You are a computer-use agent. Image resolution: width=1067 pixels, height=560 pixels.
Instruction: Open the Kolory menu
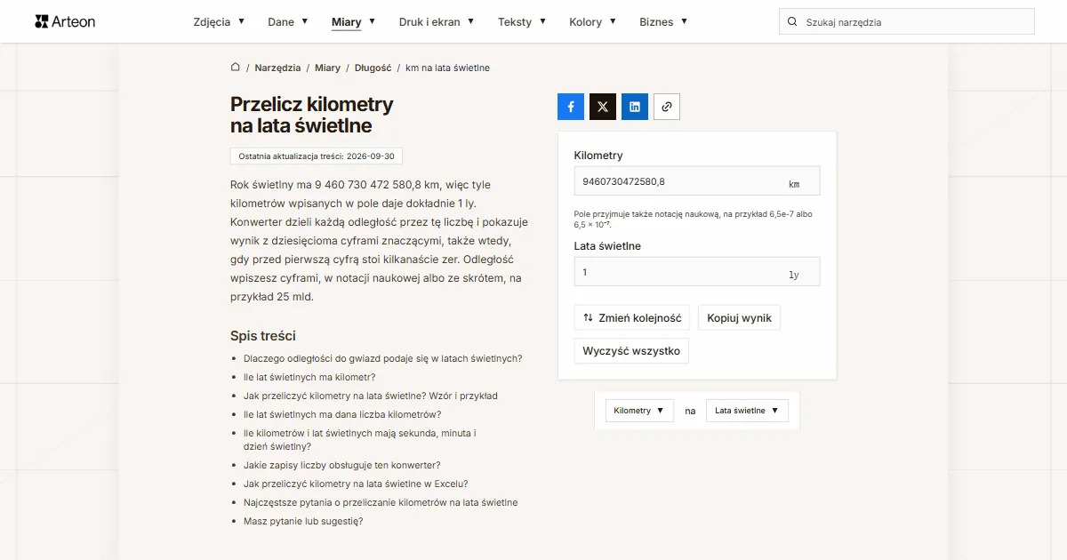click(592, 22)
